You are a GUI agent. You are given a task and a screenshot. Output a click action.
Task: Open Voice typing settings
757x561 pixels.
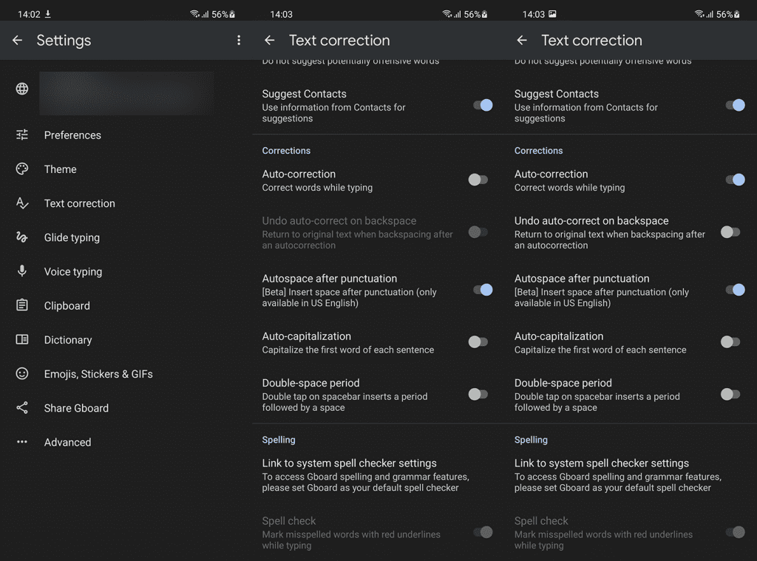pyautogui.click(x=74, y=271)
